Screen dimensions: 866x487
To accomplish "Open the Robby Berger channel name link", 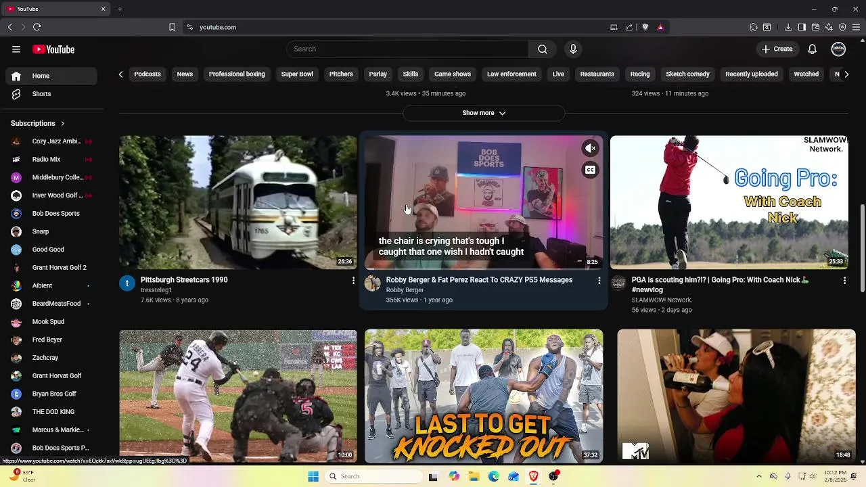I will (x=405, y=290).
